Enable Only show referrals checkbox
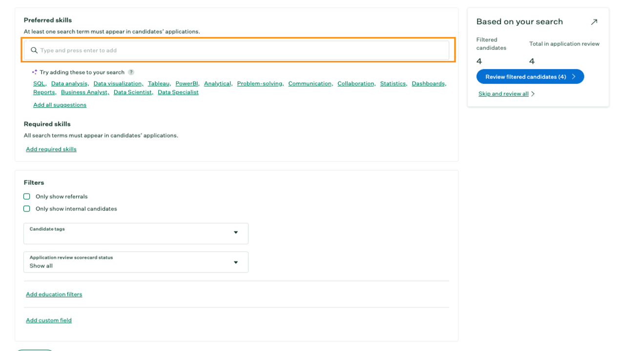This screenshot has width=625, height=351. click(27, 196)
